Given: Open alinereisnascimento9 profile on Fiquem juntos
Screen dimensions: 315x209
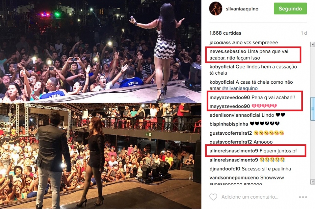Looking at the screenshot, I should (234, 151).
